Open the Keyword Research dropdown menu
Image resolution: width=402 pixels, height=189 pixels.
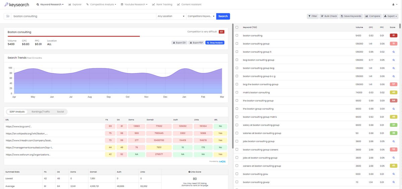pos(50,5)
